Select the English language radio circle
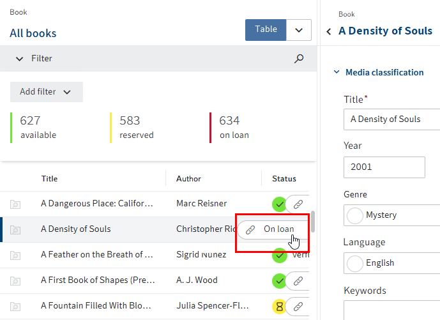Screen dimensions: 440x320 click(354, 263)
